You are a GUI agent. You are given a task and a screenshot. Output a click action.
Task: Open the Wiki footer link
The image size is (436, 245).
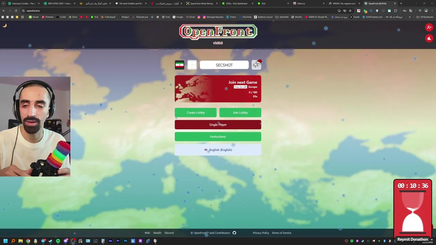(x=147, y=233)
